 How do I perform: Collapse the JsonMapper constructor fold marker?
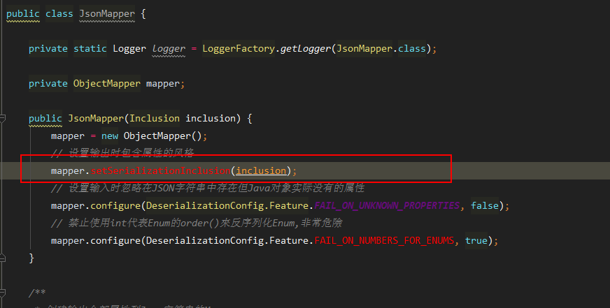coord(2,119)
